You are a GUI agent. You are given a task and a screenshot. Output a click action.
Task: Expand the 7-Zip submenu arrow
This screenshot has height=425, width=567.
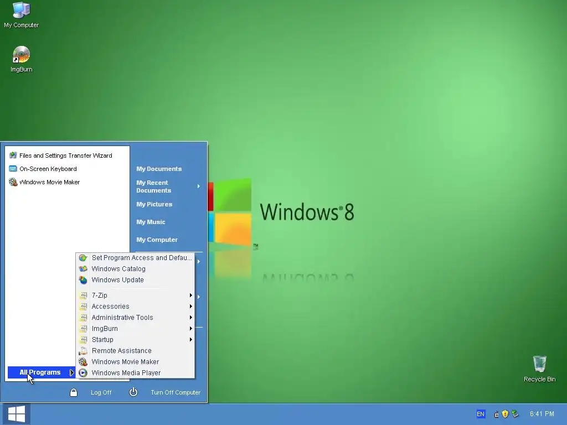tap(190, 296)
